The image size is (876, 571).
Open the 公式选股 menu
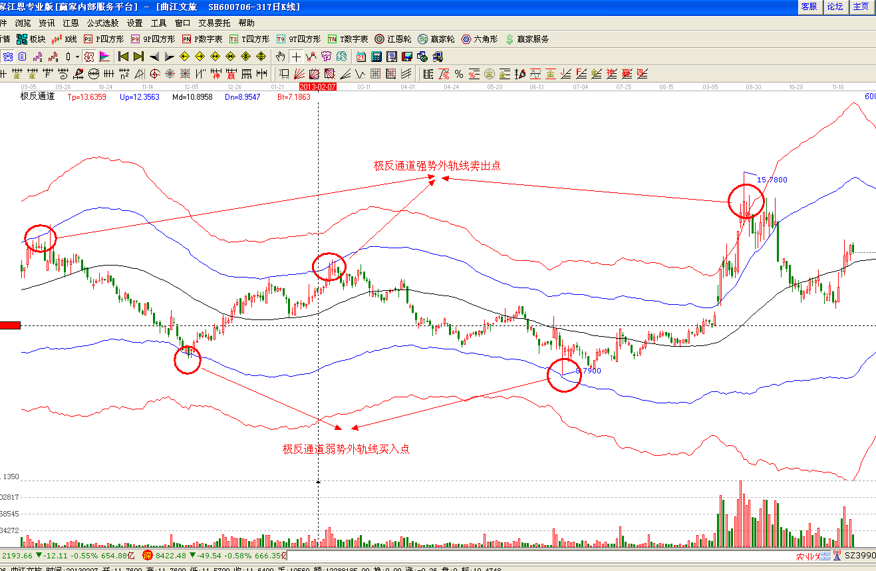click(102, 23)
